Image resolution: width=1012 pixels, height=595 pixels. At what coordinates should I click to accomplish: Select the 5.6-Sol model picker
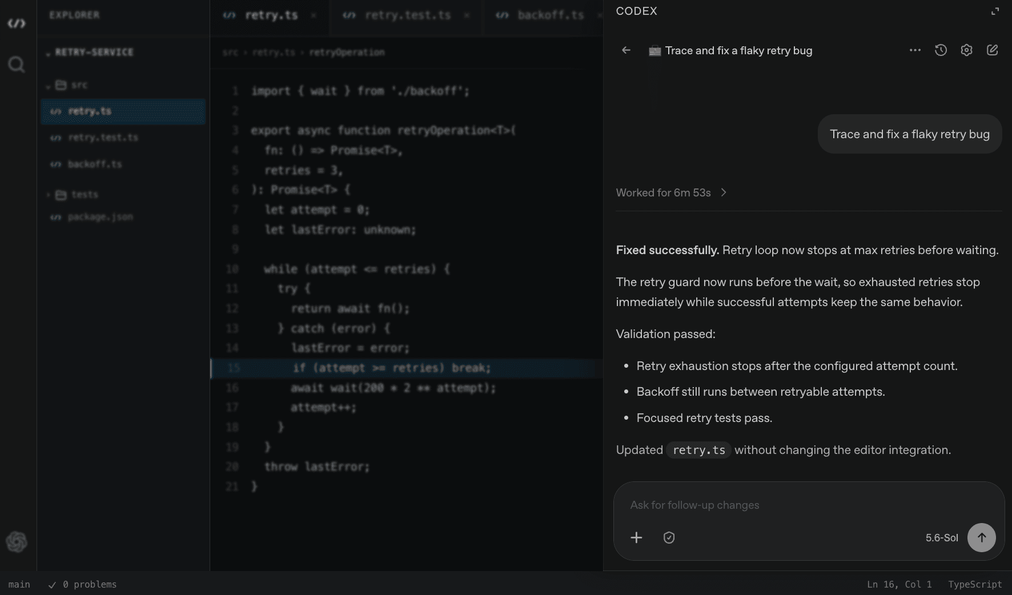[x=942, y=538]
